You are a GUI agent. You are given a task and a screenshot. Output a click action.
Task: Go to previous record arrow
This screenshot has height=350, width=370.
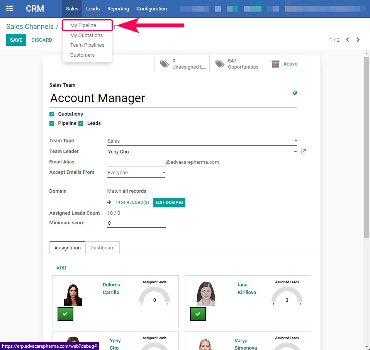coord(347,40)
